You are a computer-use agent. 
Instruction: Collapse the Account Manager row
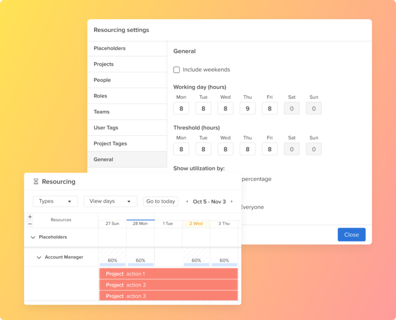(39, 257)
